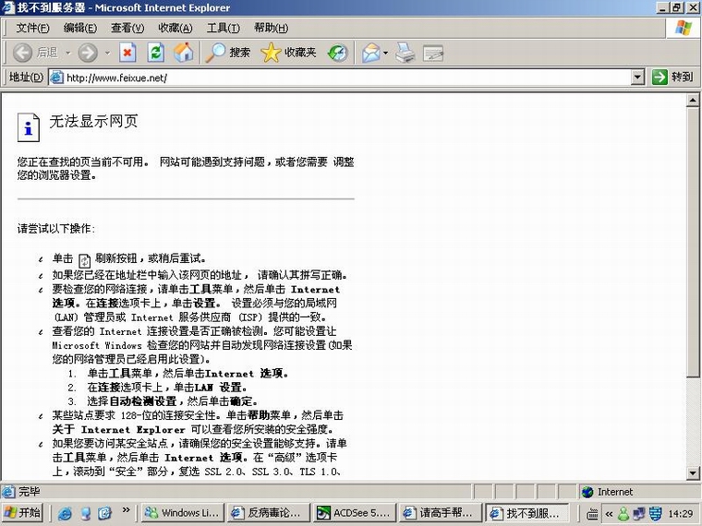Click the scrollbar down arrow

click(693, 472)
